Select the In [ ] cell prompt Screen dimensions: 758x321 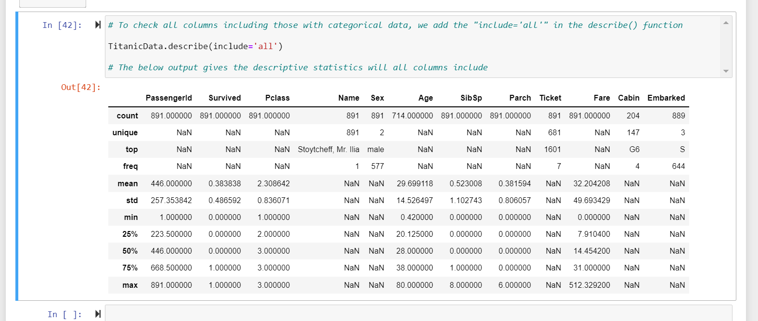pyautogui.click(x=64, y=314)
